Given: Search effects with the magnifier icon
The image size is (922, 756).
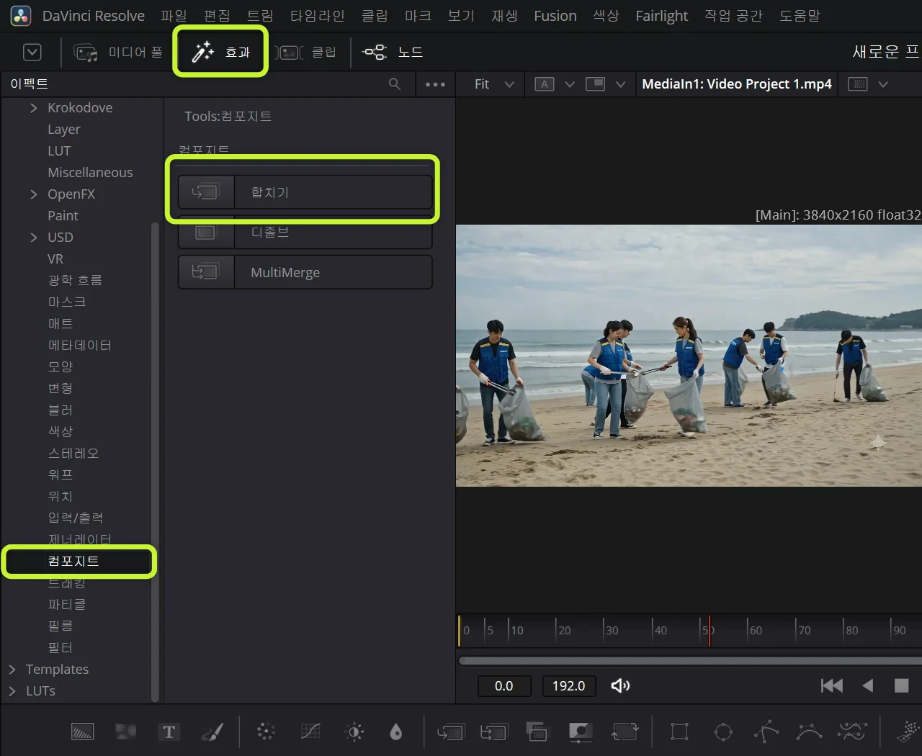Looking at the screenshot, I should [394, 84].
